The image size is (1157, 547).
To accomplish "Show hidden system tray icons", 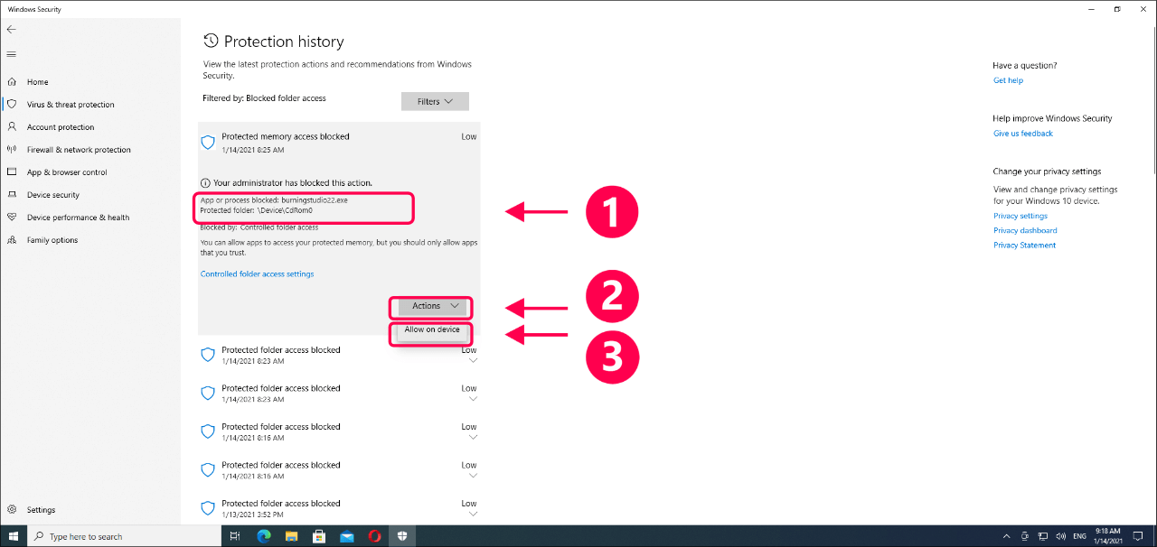I will pyautogui.click(x=1007, y=536).
